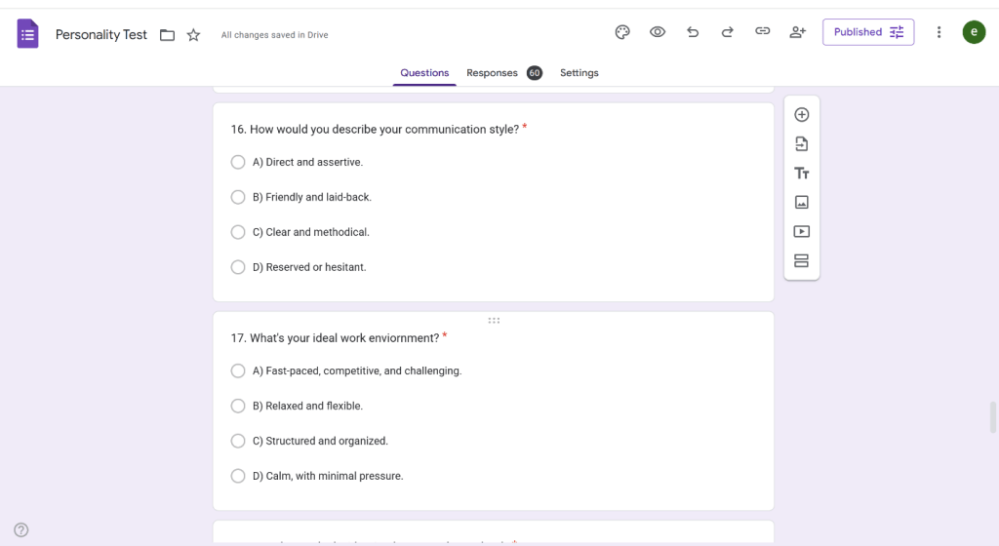The image size is (999, 546).
Task: Open the three-dot More options menu
Action: coord(939,32)
